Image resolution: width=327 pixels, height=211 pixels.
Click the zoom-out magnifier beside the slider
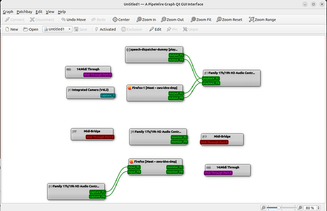pyautogui.click(x=263, y=208)
